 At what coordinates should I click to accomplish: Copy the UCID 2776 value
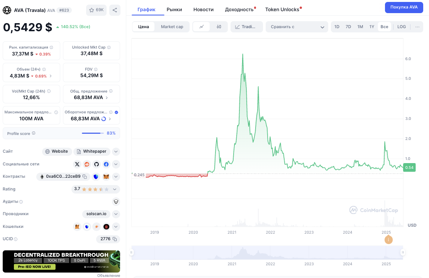(115, 239)
